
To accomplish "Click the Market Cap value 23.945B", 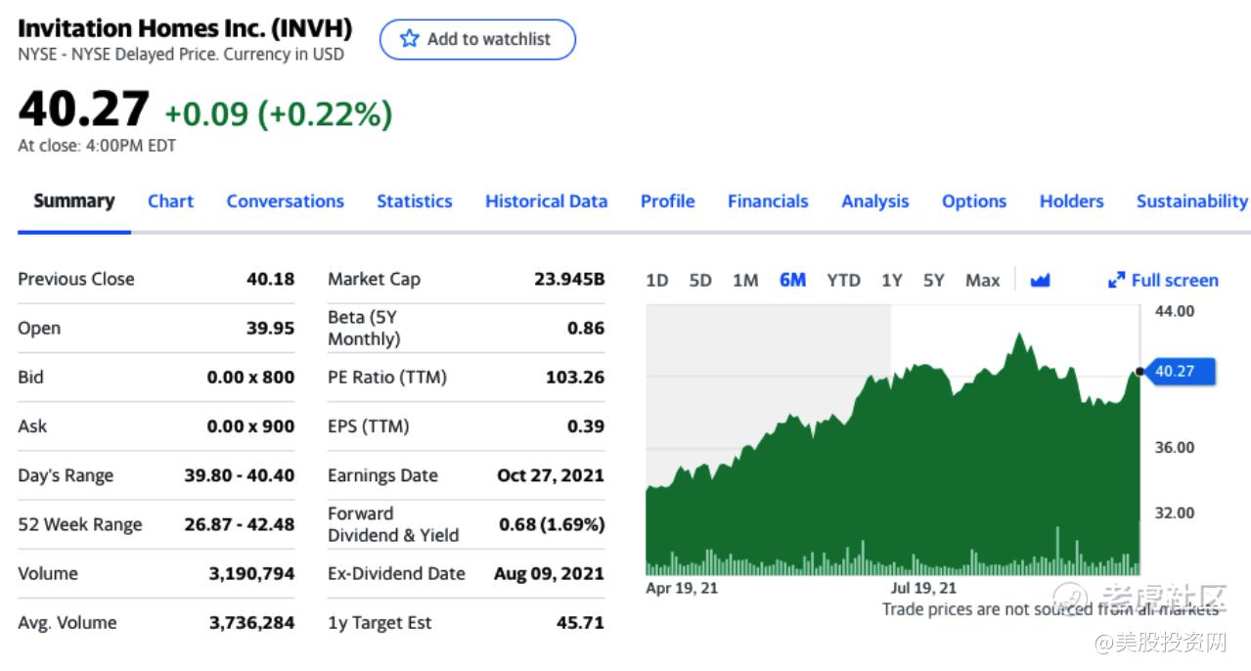I will click(x=569, y=279).
